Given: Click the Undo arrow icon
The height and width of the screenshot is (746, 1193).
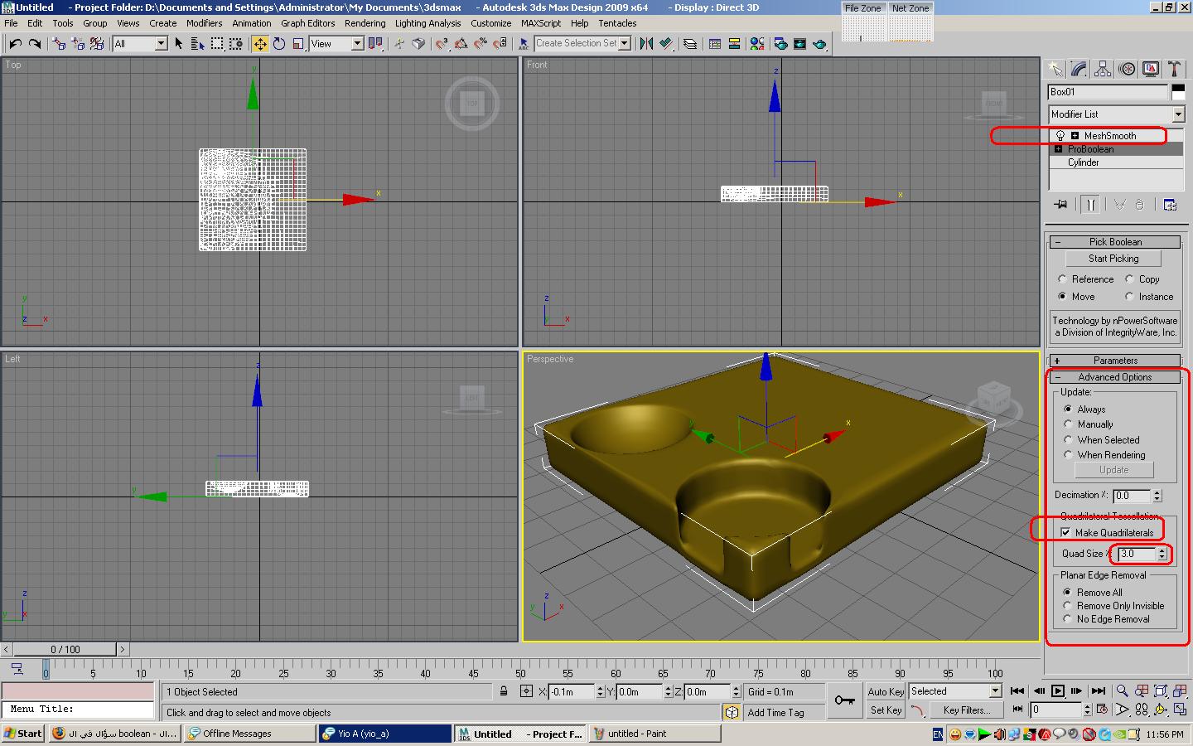Looking at the screenshot, I should click(x=15, y=43).
